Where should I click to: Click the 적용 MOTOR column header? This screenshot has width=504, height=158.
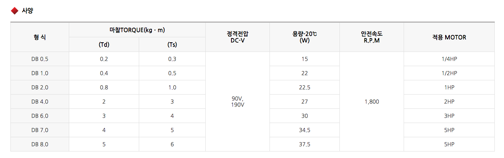coord(449,37)
